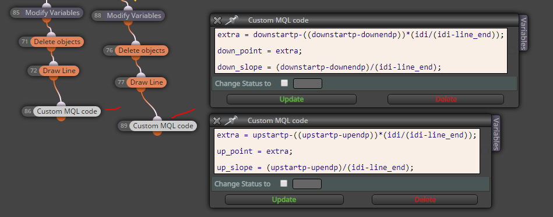The image size is (553, 217).
Task: Click the "Change Status to" label in the lower panel
Action: [x=242, y=184]
